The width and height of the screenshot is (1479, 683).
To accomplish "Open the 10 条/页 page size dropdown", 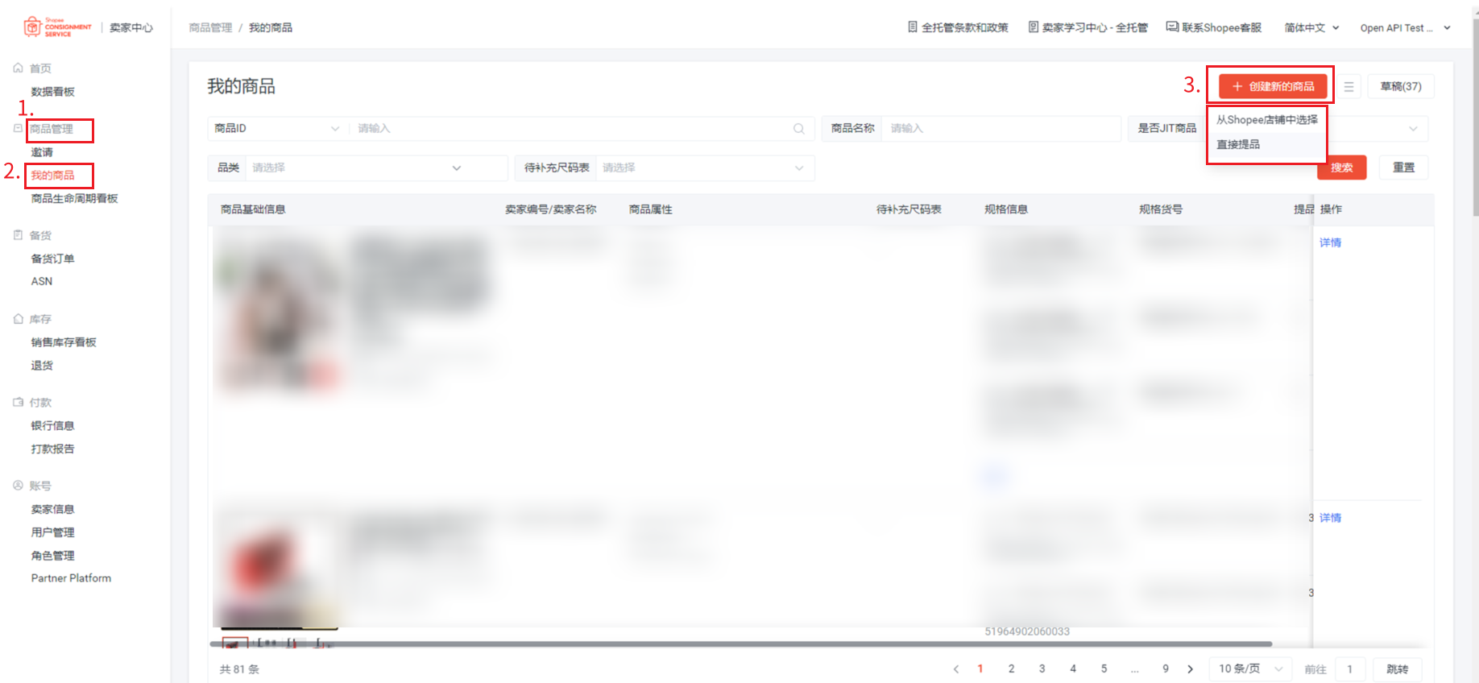I will click(1250, 669).
